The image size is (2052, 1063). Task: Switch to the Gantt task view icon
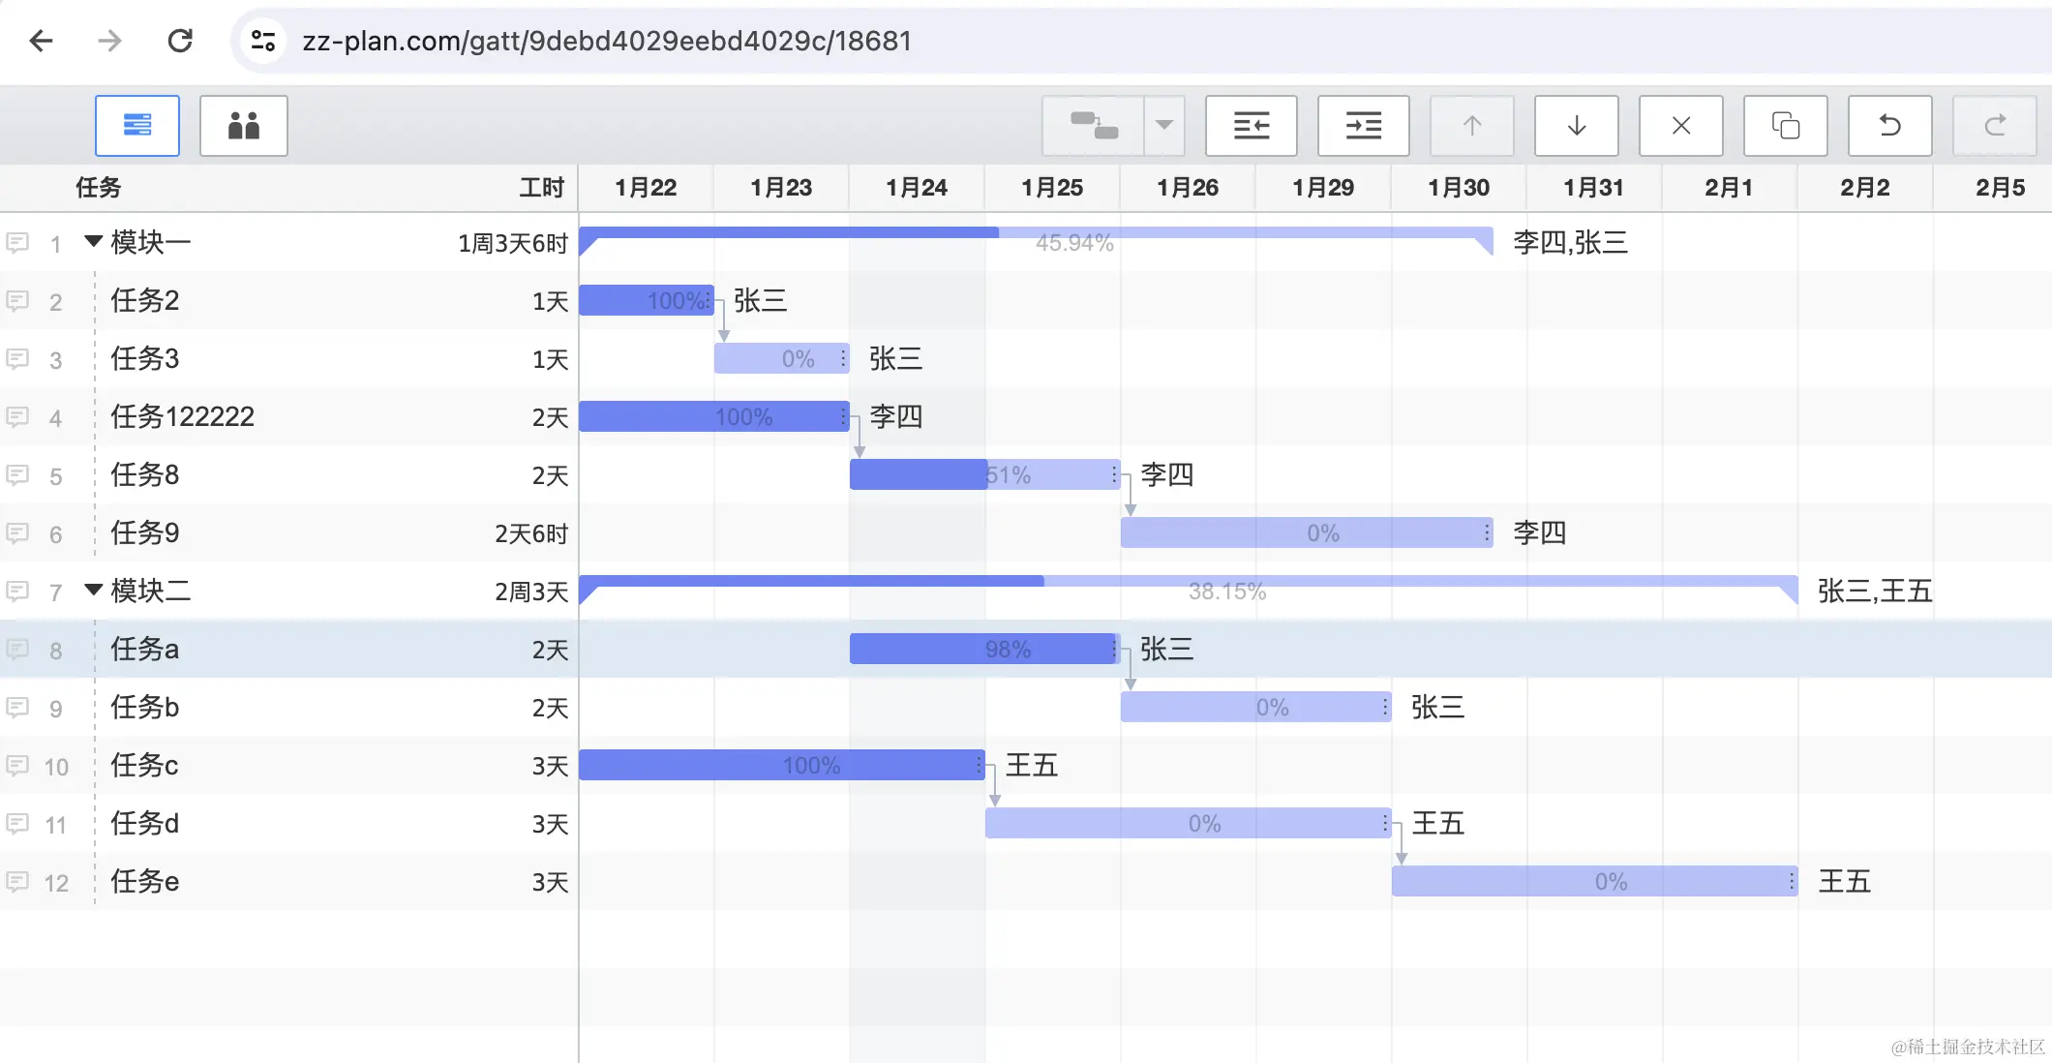point(137,126)
